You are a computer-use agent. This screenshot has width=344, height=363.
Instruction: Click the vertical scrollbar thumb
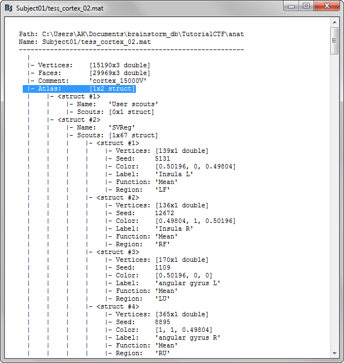click(334, 40)
